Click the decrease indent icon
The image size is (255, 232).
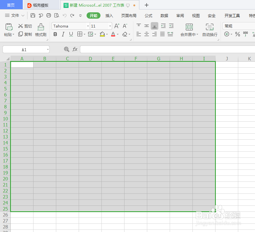163,26
